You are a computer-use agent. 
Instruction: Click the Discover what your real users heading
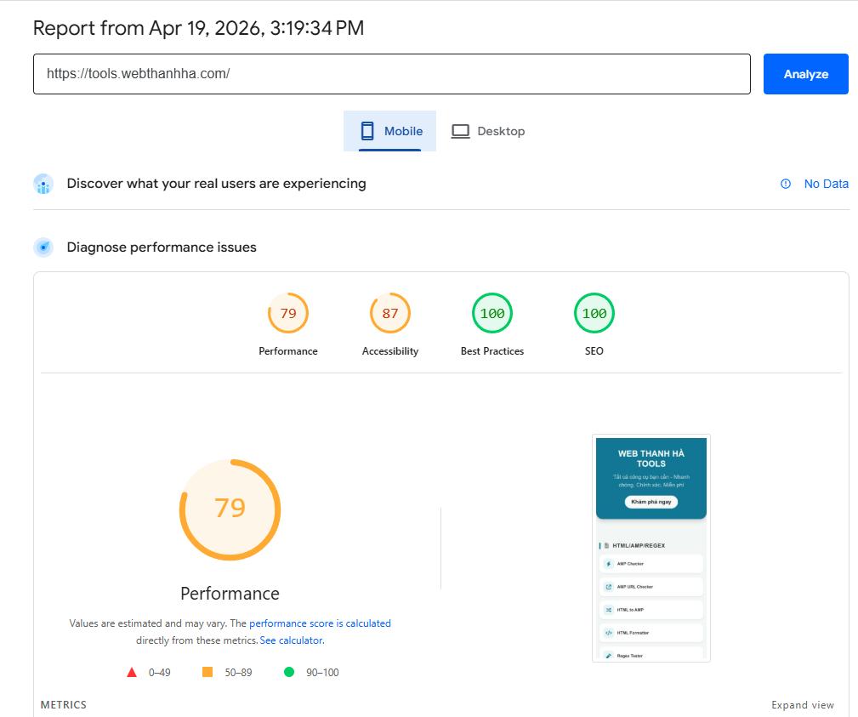(x=216, y=184)
